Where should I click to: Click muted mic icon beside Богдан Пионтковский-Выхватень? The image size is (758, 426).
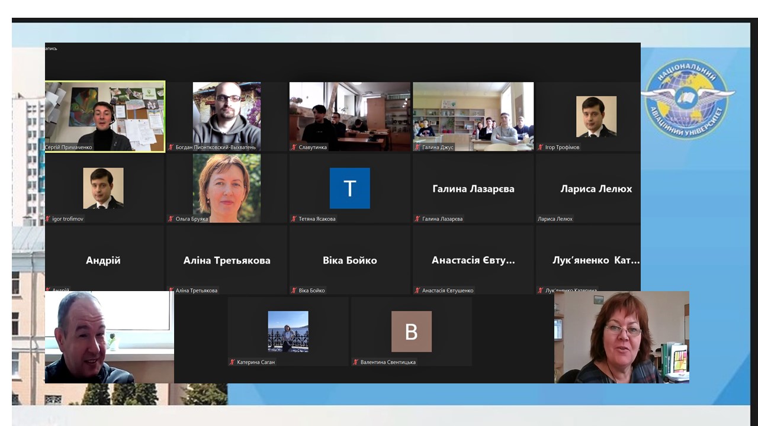(x=171, y=147)
